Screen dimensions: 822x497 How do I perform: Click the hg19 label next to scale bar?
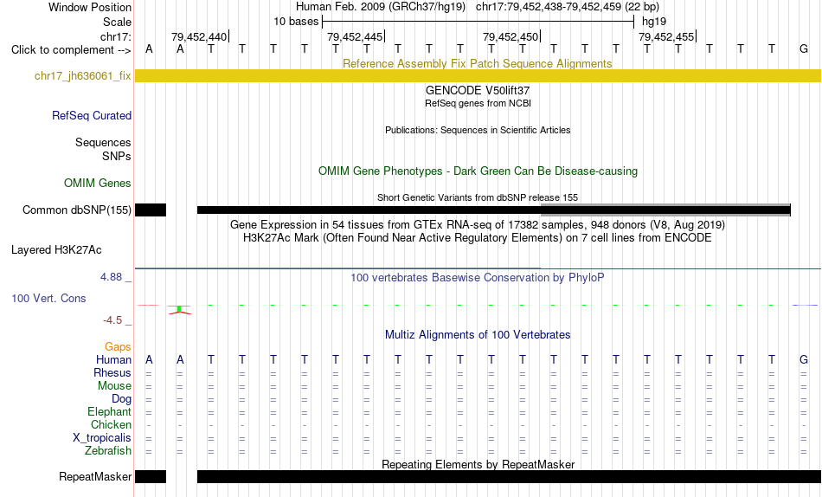pyautogui.click(x=654, y=22)
